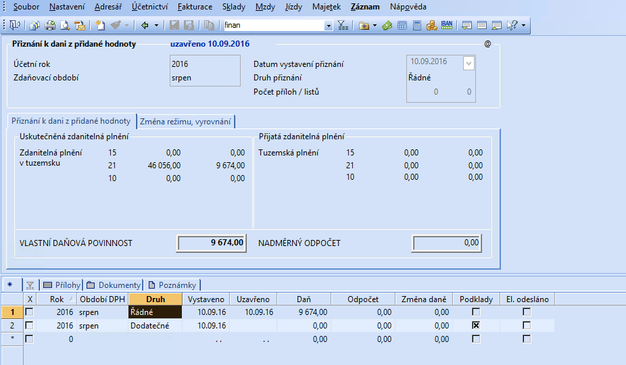Toggle the Podklady checkbox in the new row
626x365 pixels.
(x=476, y=339)
